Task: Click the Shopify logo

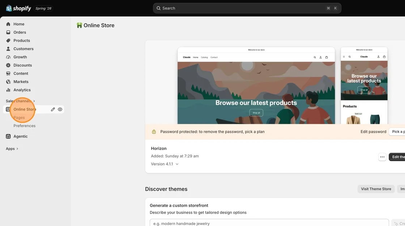Action: [x=18, y=8]
